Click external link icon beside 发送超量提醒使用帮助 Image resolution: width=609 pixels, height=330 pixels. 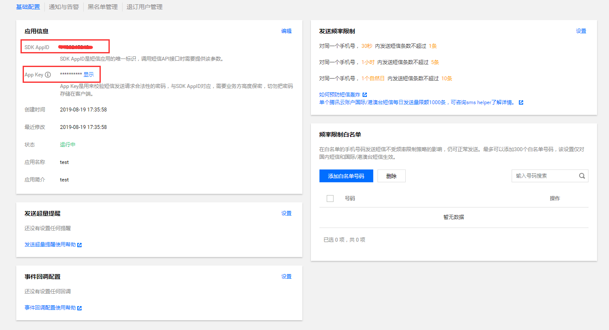80,245
